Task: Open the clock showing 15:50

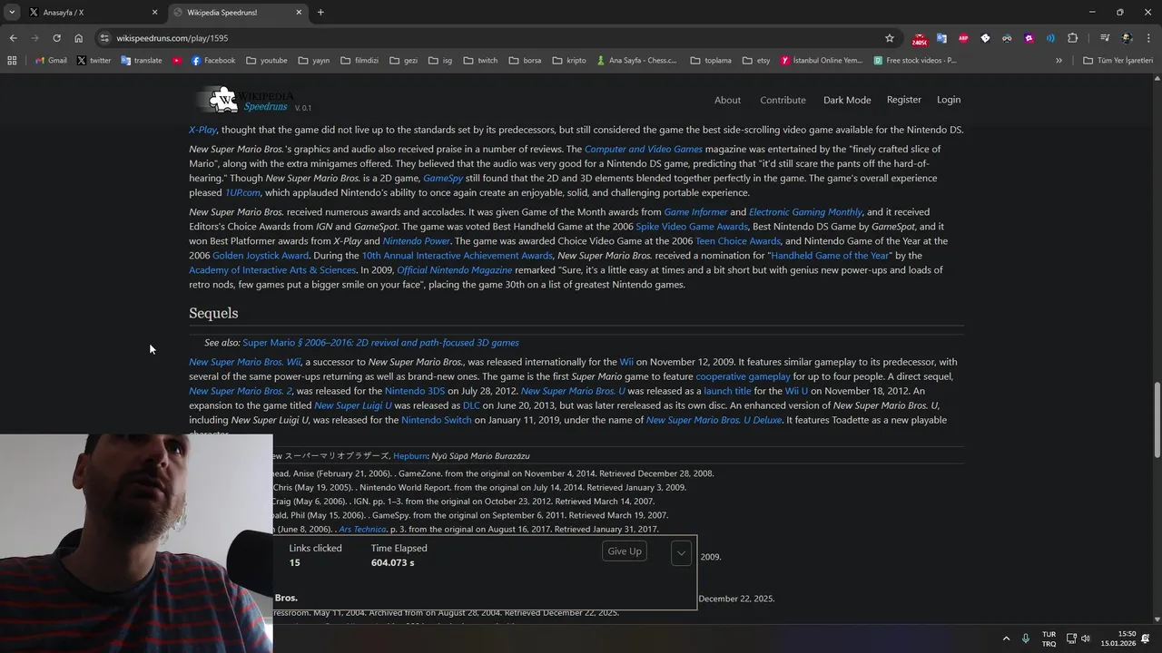Action: (1118, 638)
